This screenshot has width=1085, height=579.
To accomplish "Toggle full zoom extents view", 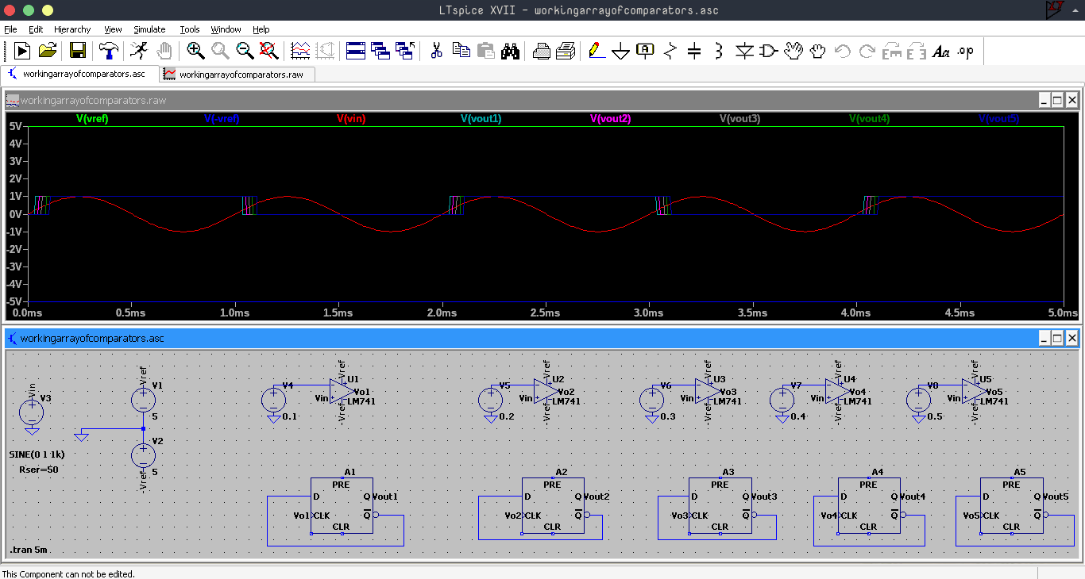I will (x=269, y=51).
